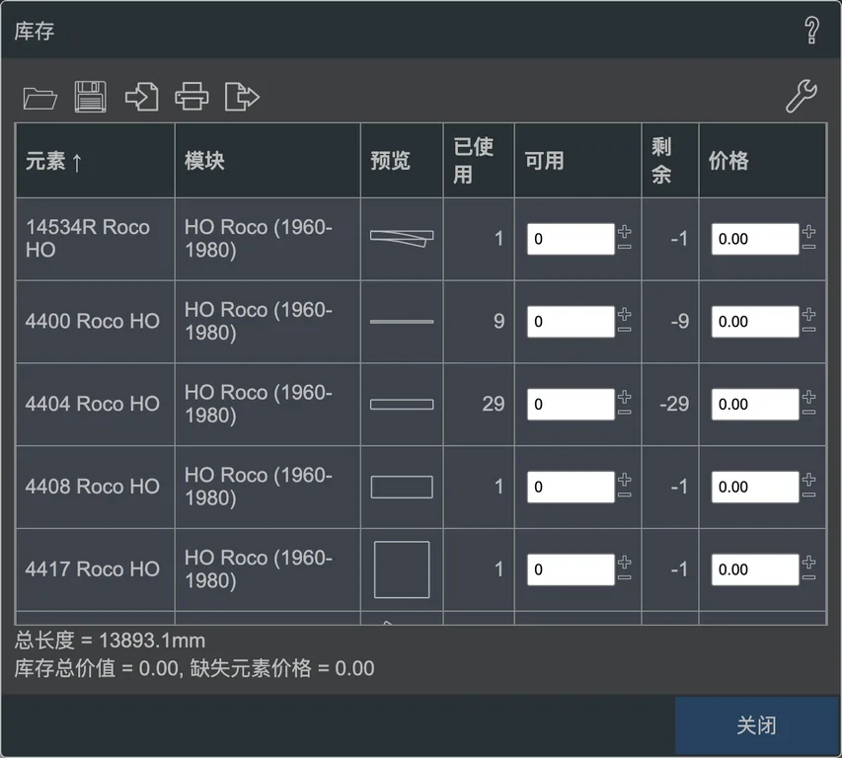The image size is (842, 758).
Task: Decrease price for 4404 Roco HO
Action: pos(808,413)
